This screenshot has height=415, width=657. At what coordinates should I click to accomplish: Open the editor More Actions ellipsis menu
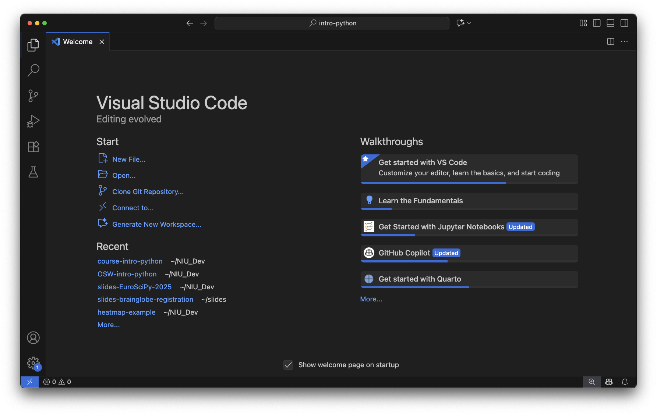[x=624, y=42]
